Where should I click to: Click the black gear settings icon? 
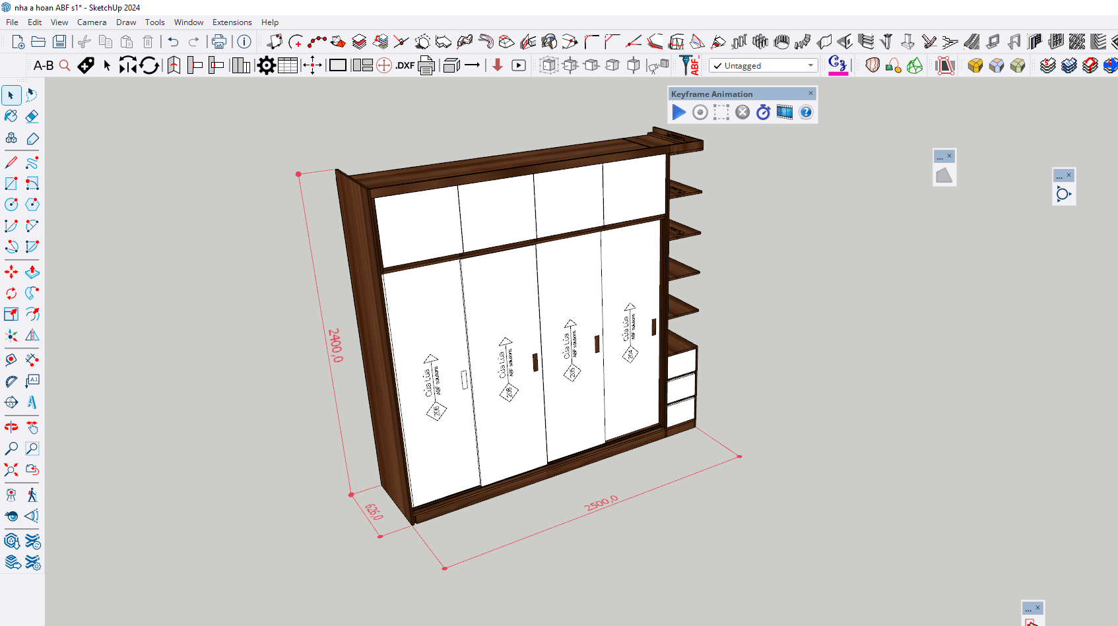pos(267,65)
